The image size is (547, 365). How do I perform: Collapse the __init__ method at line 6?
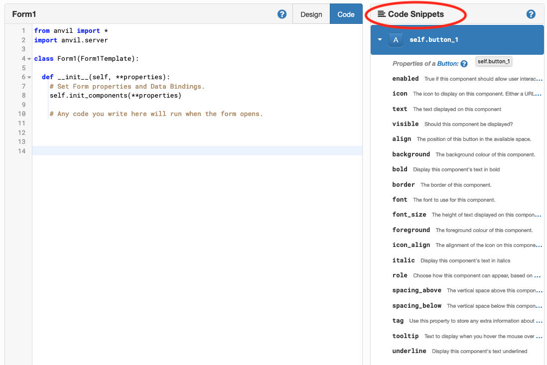pyautogui.click(x=28, y=77)
